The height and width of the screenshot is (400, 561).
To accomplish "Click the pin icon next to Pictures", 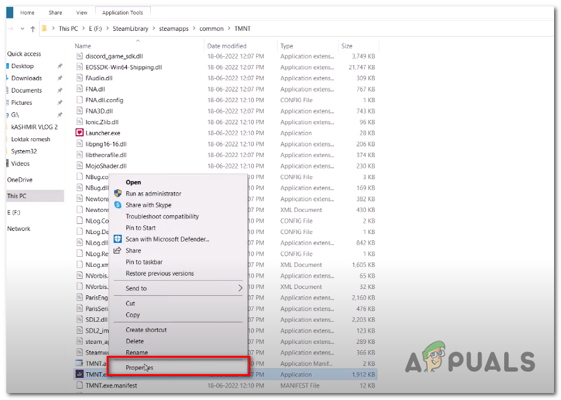I will click(x=60, y=102).
